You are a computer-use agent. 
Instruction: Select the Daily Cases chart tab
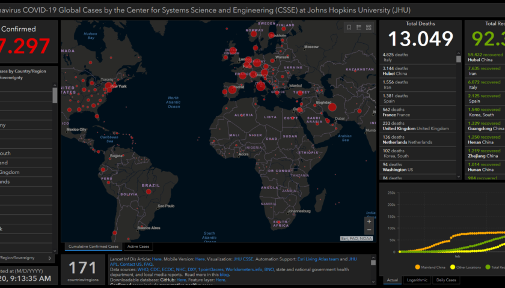click(446, 280)
